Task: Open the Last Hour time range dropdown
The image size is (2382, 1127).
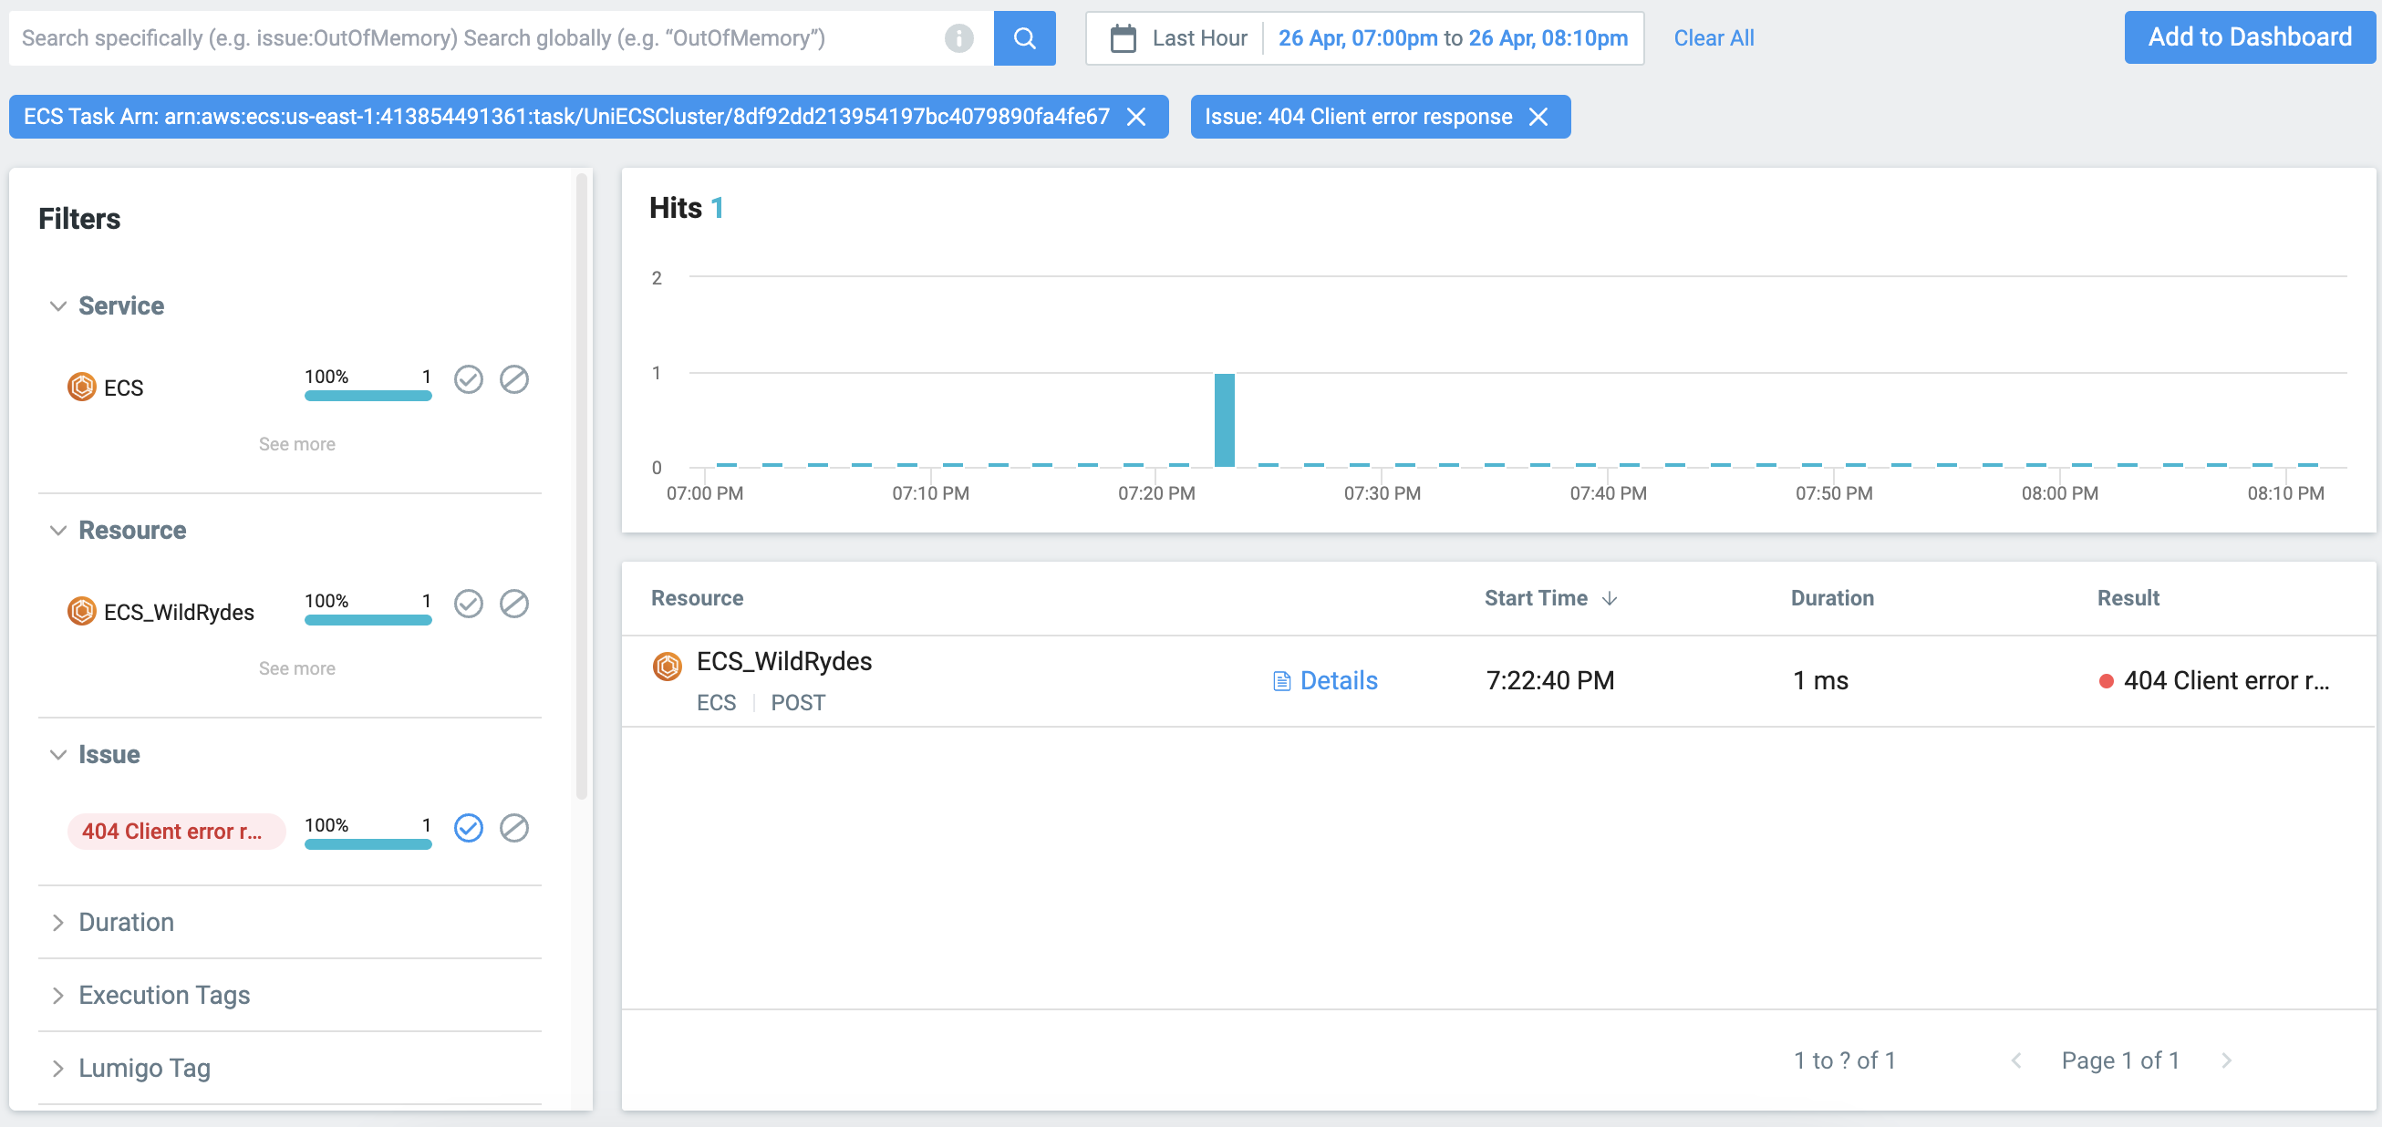Action: click(1198, 38)
